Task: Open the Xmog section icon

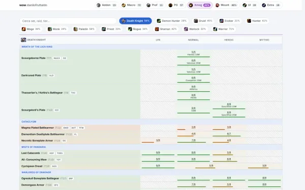Action: tap(191, 5)
